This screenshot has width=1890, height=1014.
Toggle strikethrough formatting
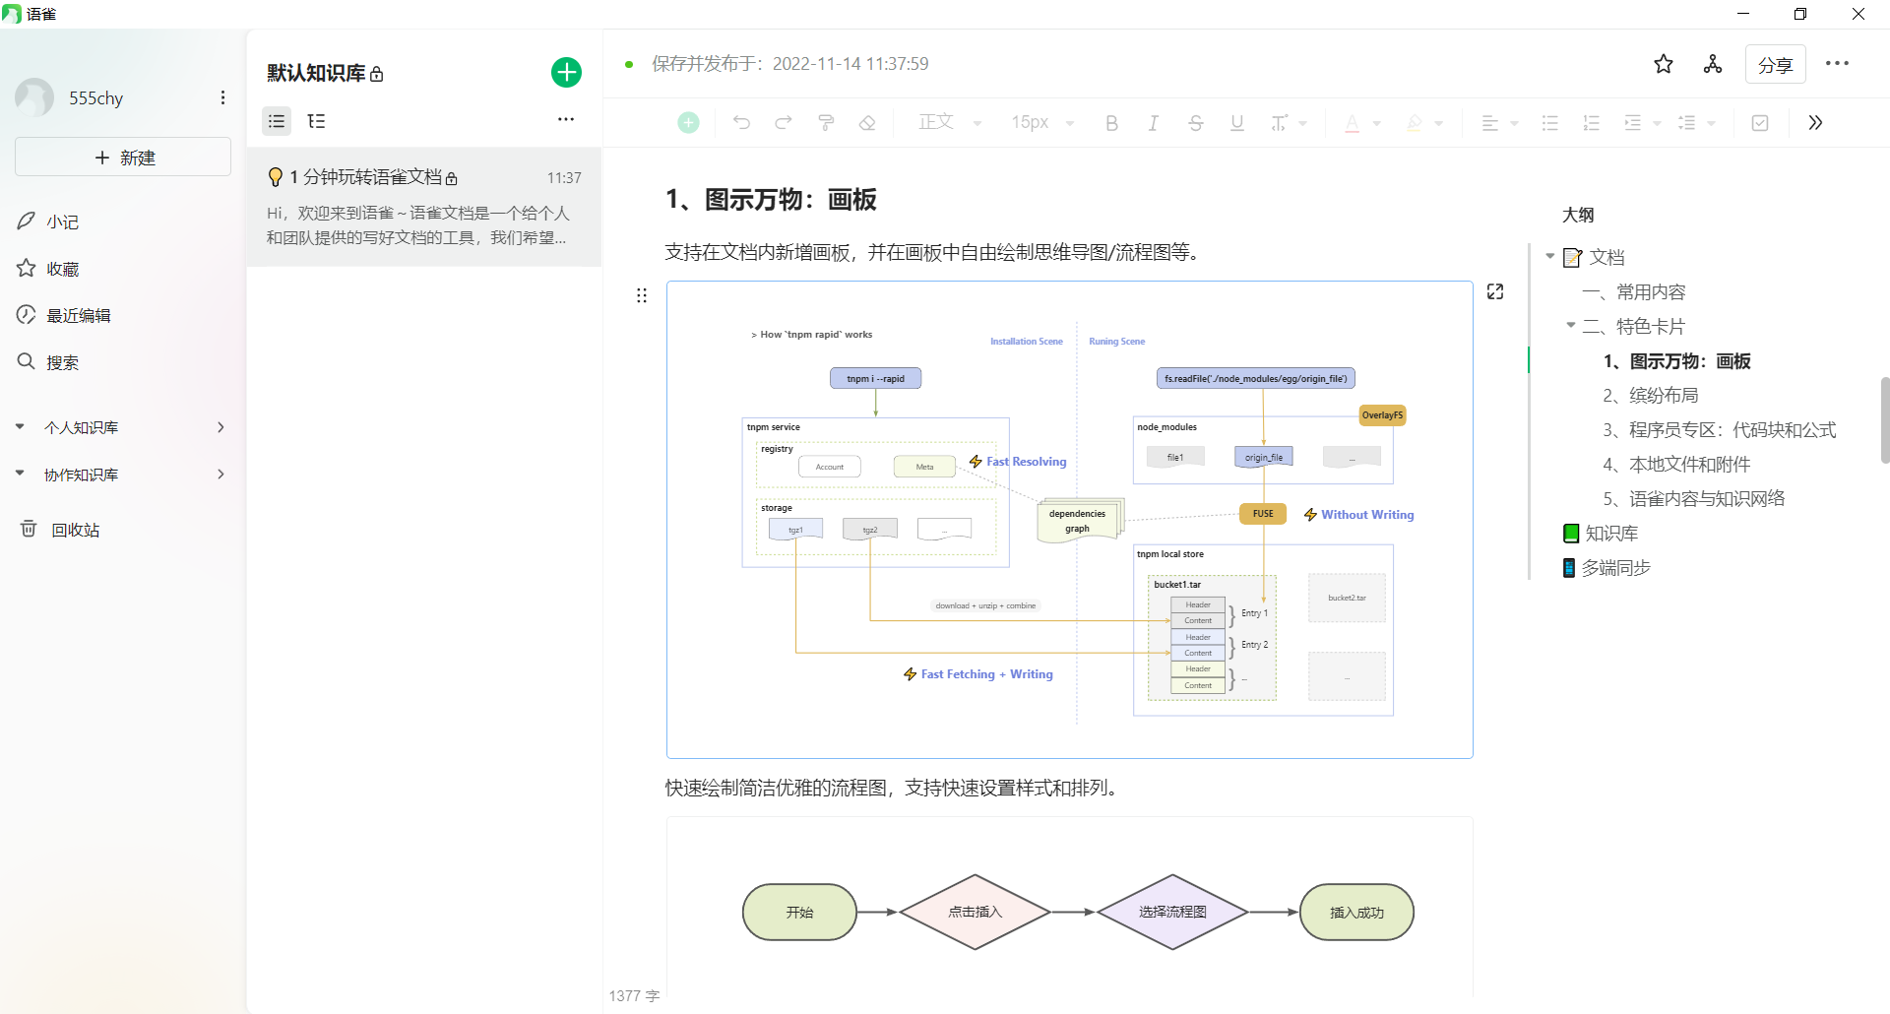[1195, 122]
